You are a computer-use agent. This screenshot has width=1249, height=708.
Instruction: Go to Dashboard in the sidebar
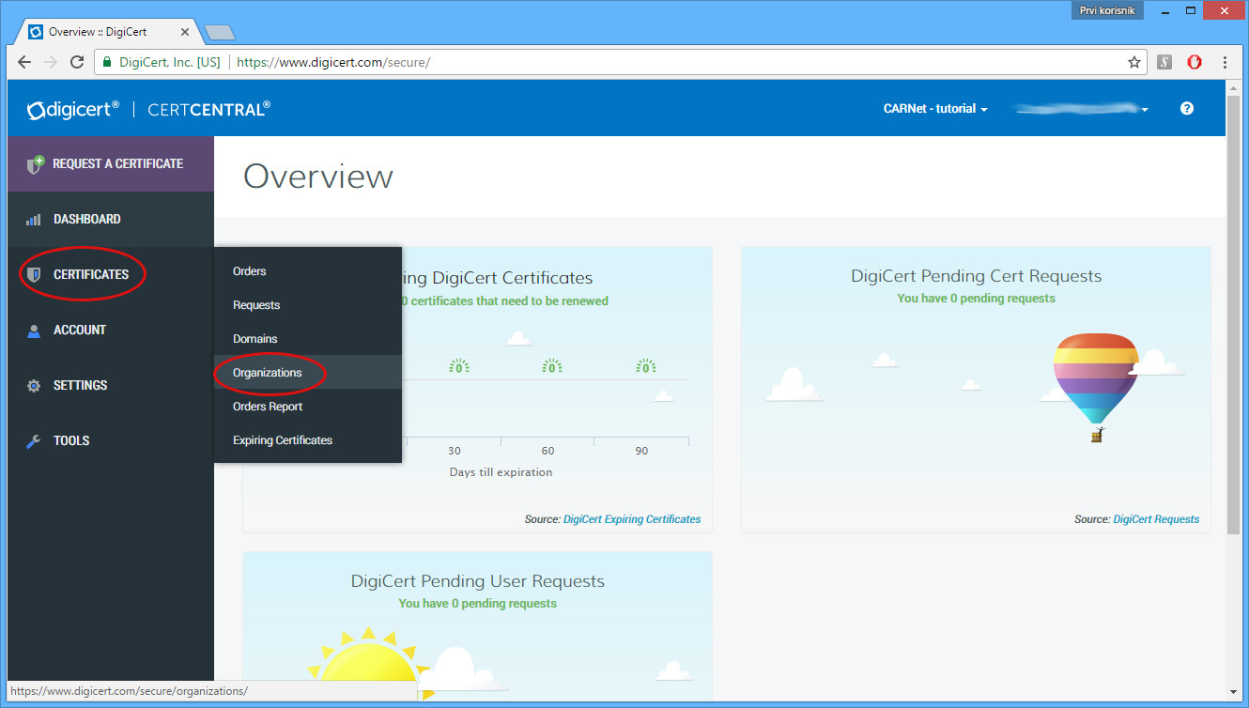click(x=111, y=220)
